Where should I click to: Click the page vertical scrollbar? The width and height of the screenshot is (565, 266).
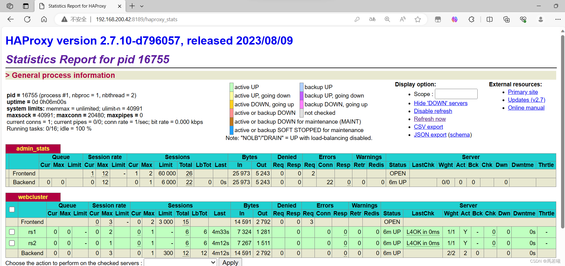563,132
